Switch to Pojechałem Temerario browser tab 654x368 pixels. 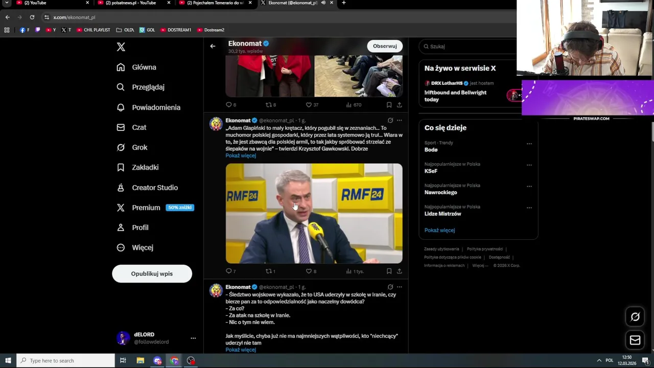point(215,3)
